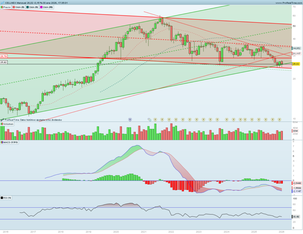
Task: Select the yellow 26,02 current price label
Action: pyautogui.click(x=296, y=64)
